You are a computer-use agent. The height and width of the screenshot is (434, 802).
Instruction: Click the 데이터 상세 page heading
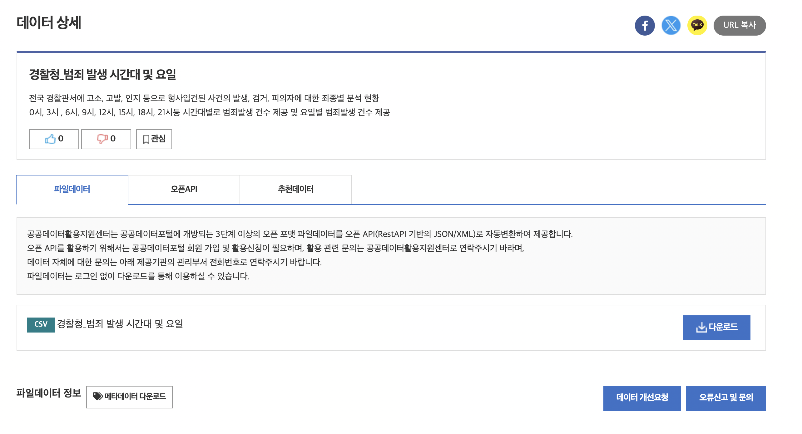coord(49,23)
